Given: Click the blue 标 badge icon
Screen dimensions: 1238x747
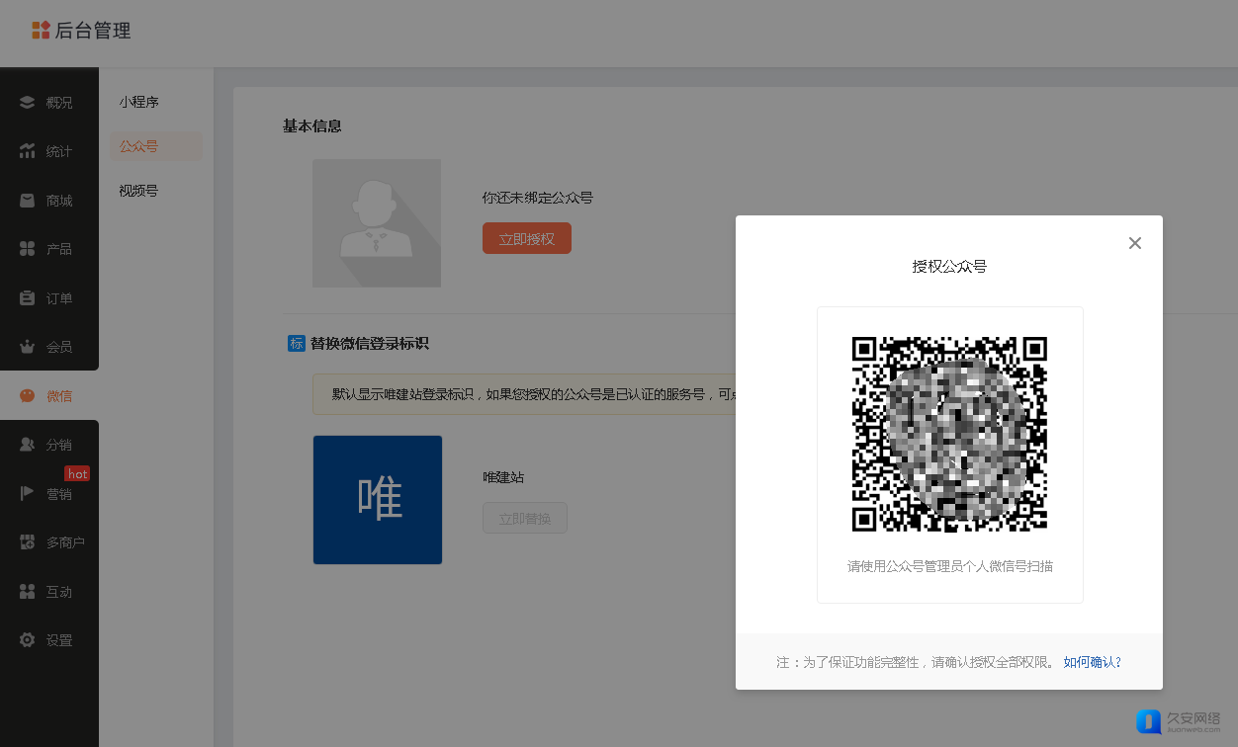Looking at the screenshot, I should click(296, 344).
